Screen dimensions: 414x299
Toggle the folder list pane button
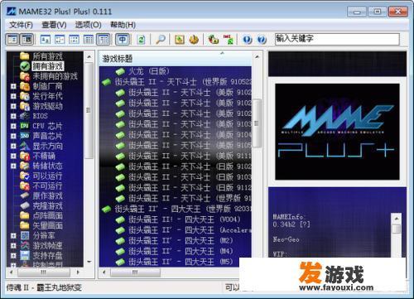(12, 40)
